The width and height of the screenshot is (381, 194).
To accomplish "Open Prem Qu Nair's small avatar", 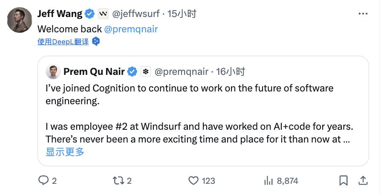I will (53, 71).
